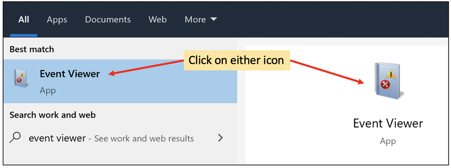The height and width of the screenshot is (168, 451).
Task: Click See work and web results text
Action: [x=144, y=138]
